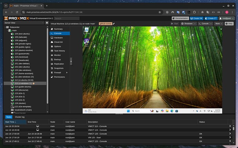Viewport: 238px width, 148px height.
Task: Sort by End Time column header
Action: pos(38,122)
